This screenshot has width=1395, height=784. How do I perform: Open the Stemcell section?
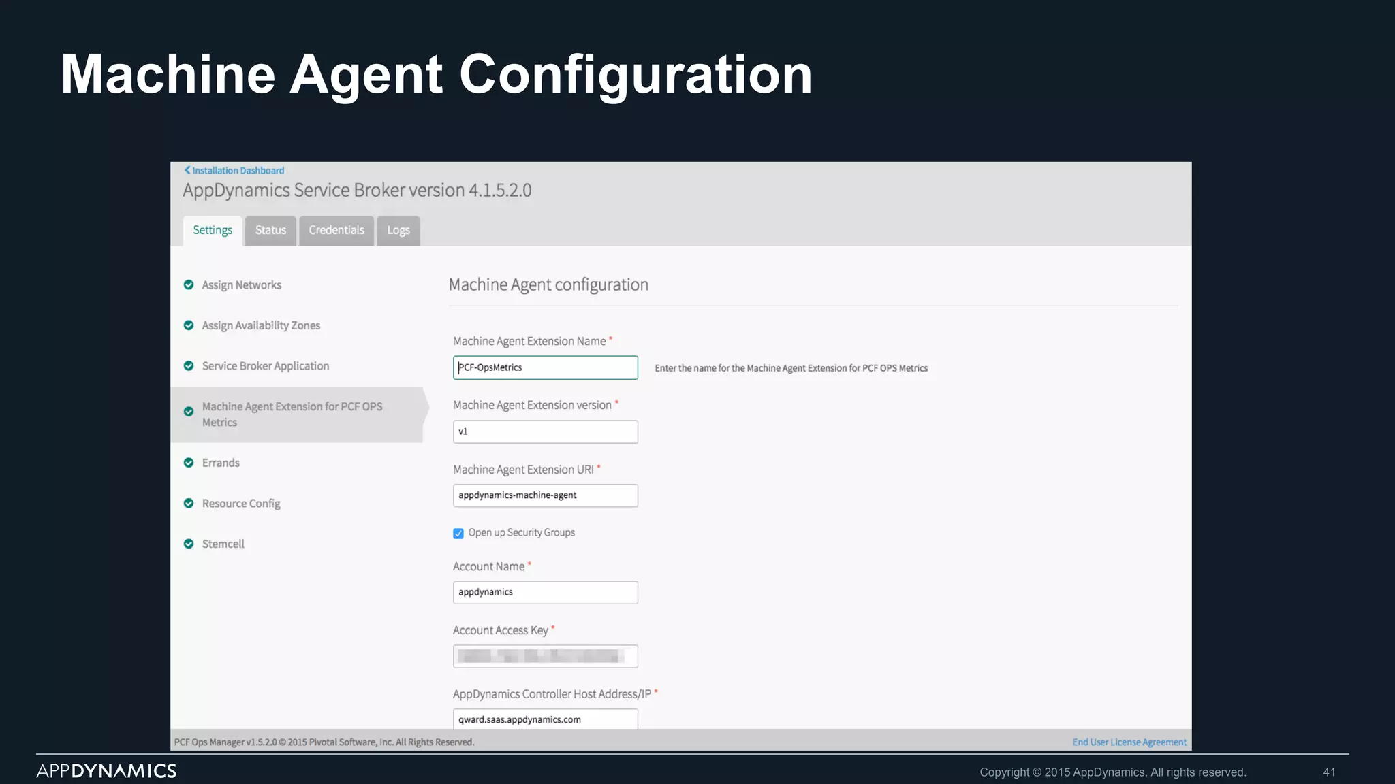click(x=223, y=544)
